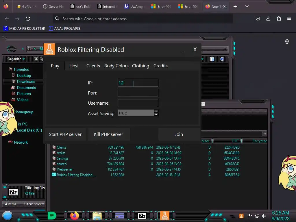Select the shared folder in 7-Zip
This screenshot has height=222, width=296.
pos(62,164)
